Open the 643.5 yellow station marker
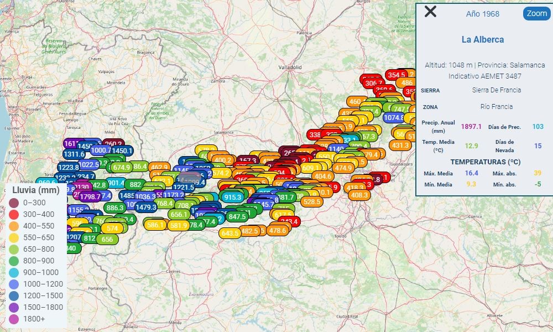Image resolution: width=553 pixels, height=332 pixels. click(x=229, y=233)
